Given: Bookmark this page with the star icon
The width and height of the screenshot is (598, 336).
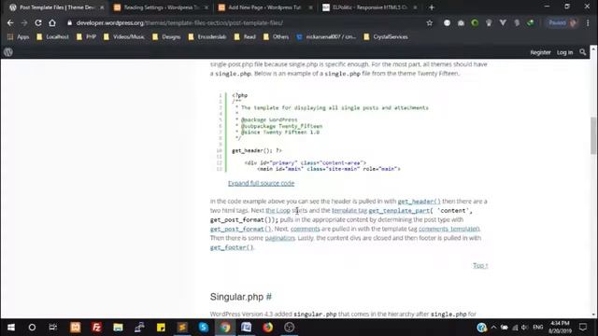Looking at the screenshot, I should coord(430,22).
